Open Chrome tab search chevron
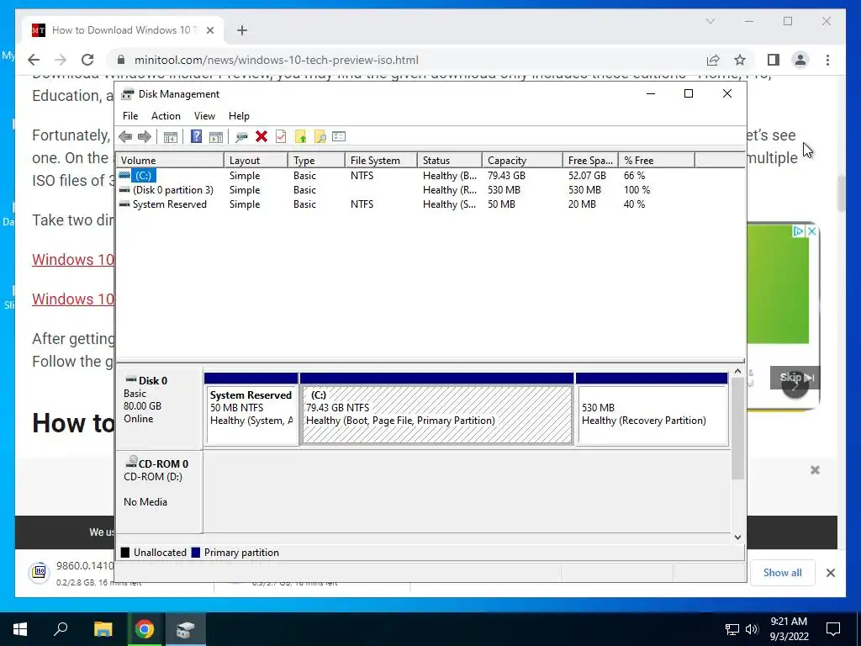The height and width of the screenshot is (646, 861). 710,21
